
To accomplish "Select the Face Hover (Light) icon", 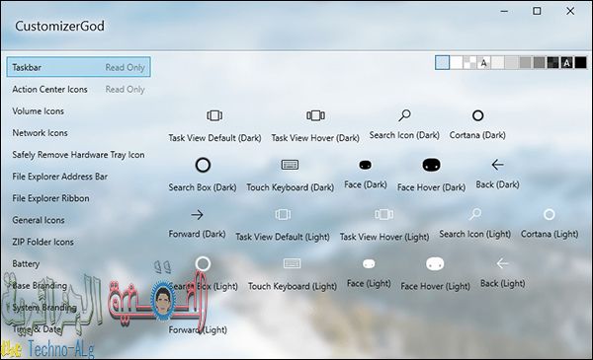I will pyautogui.click(x=435, y=263).
